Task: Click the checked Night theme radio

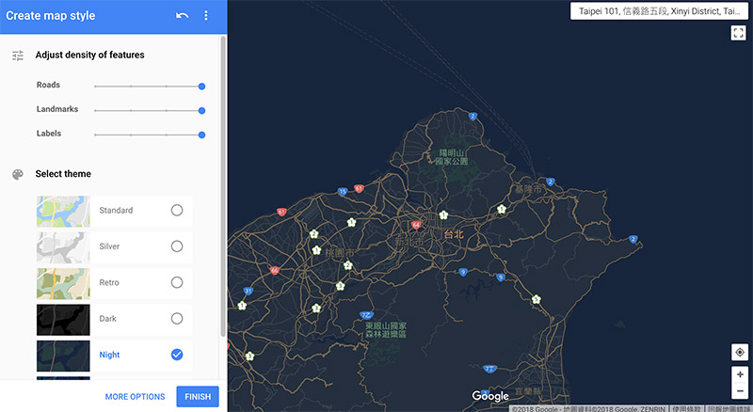Action: point(177,355)
